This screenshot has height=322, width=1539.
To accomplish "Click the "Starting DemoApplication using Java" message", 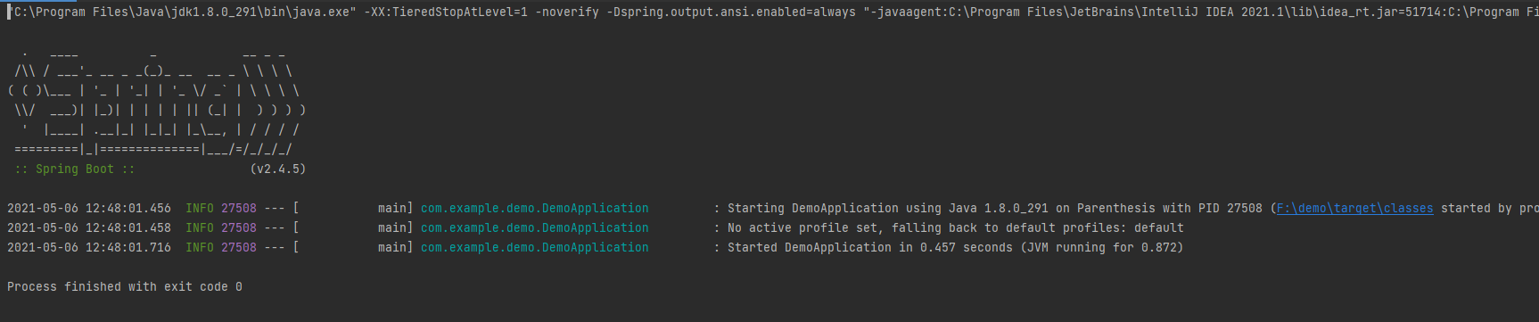I will [x=852, y=208].
